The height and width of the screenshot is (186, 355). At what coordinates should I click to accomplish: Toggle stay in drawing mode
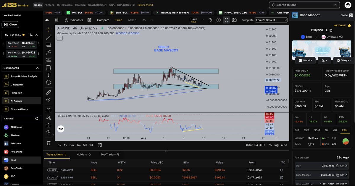click(x=49, y=118)
